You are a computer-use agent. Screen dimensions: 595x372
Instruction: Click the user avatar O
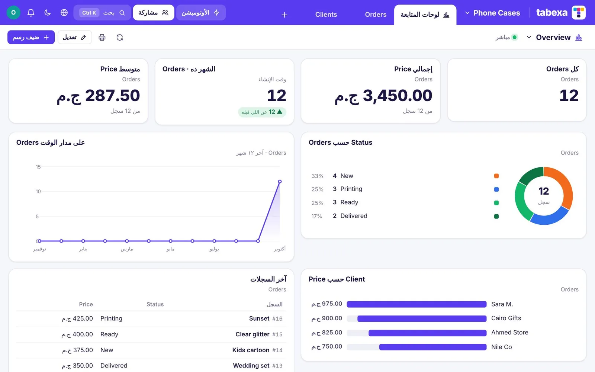pos(13,13)
